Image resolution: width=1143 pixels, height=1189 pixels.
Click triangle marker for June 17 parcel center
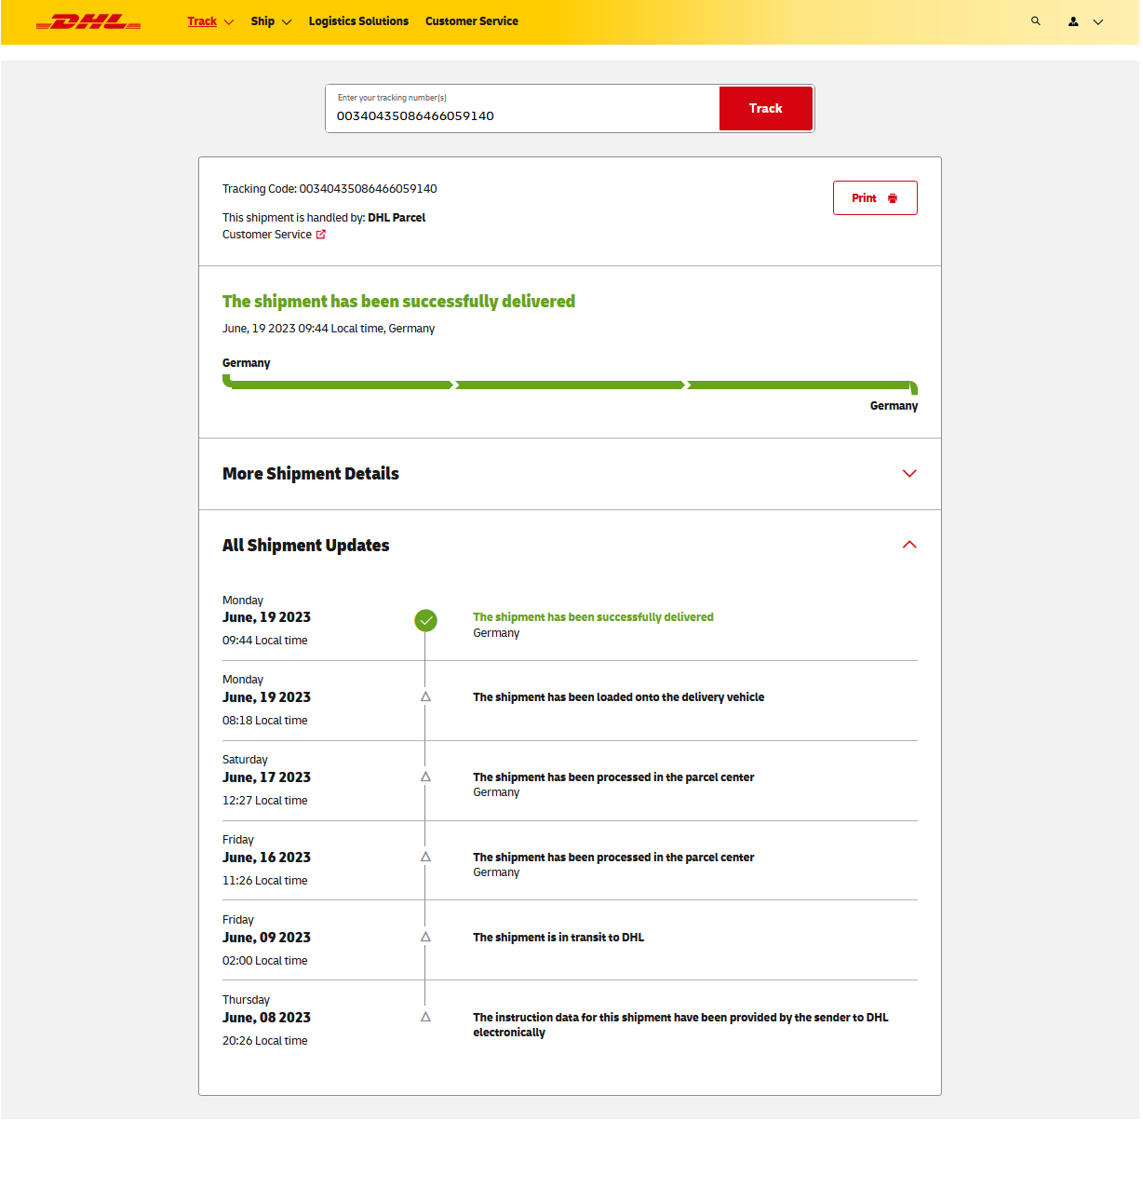point(425,777)
